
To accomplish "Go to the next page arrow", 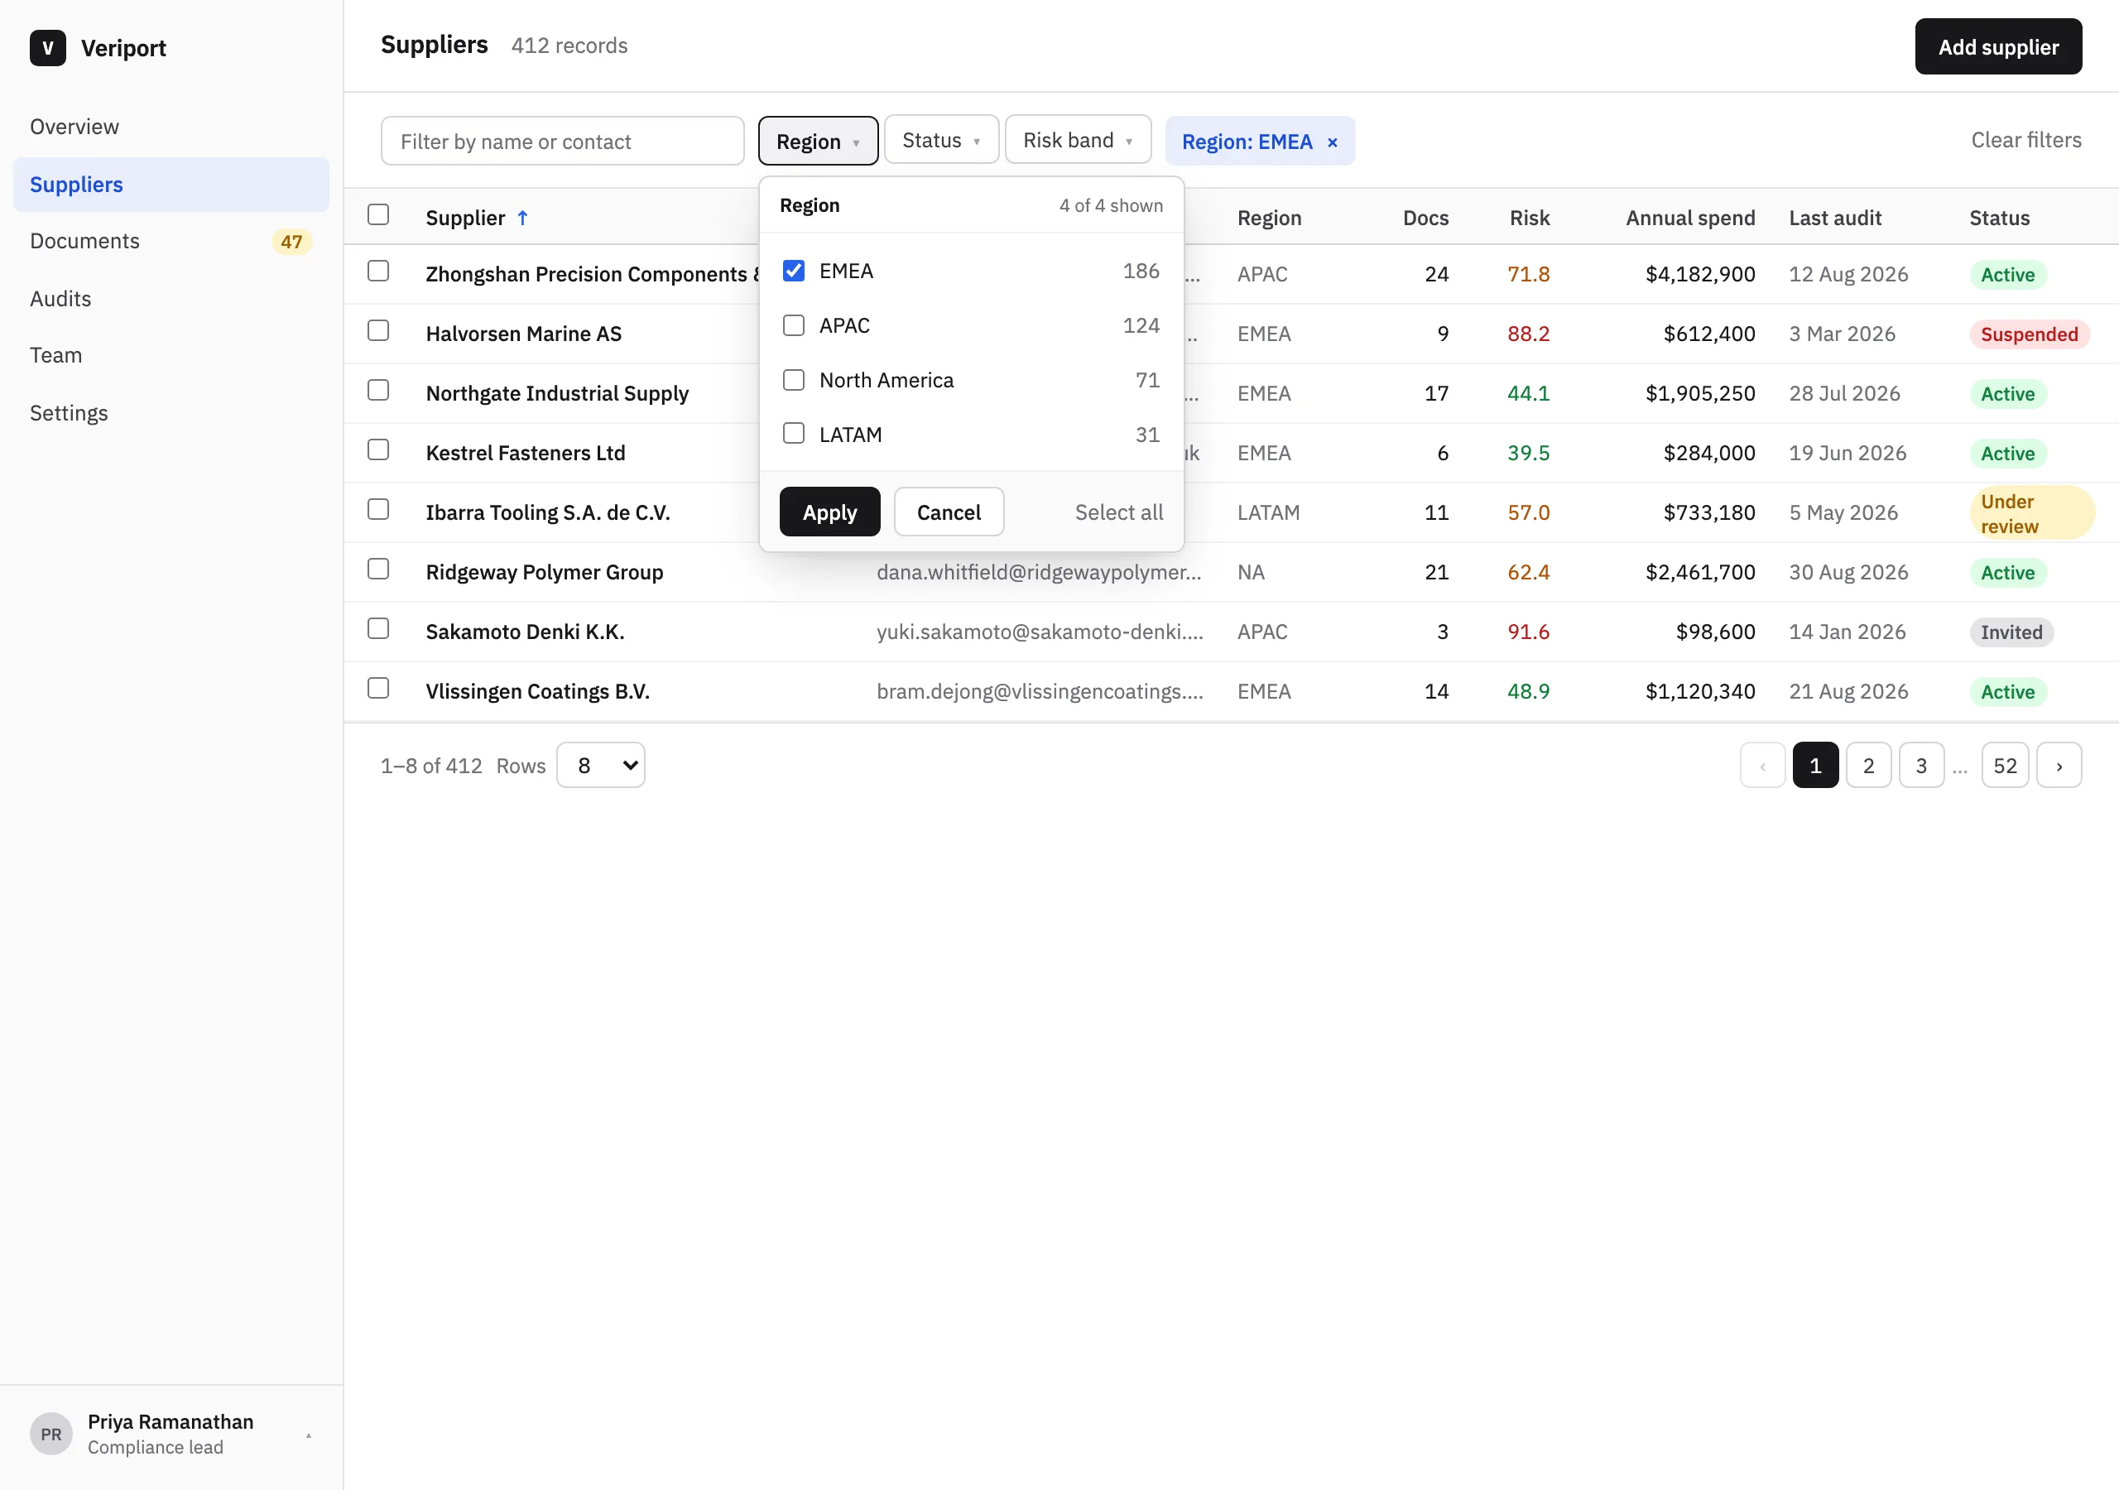I will [2058, 766].
